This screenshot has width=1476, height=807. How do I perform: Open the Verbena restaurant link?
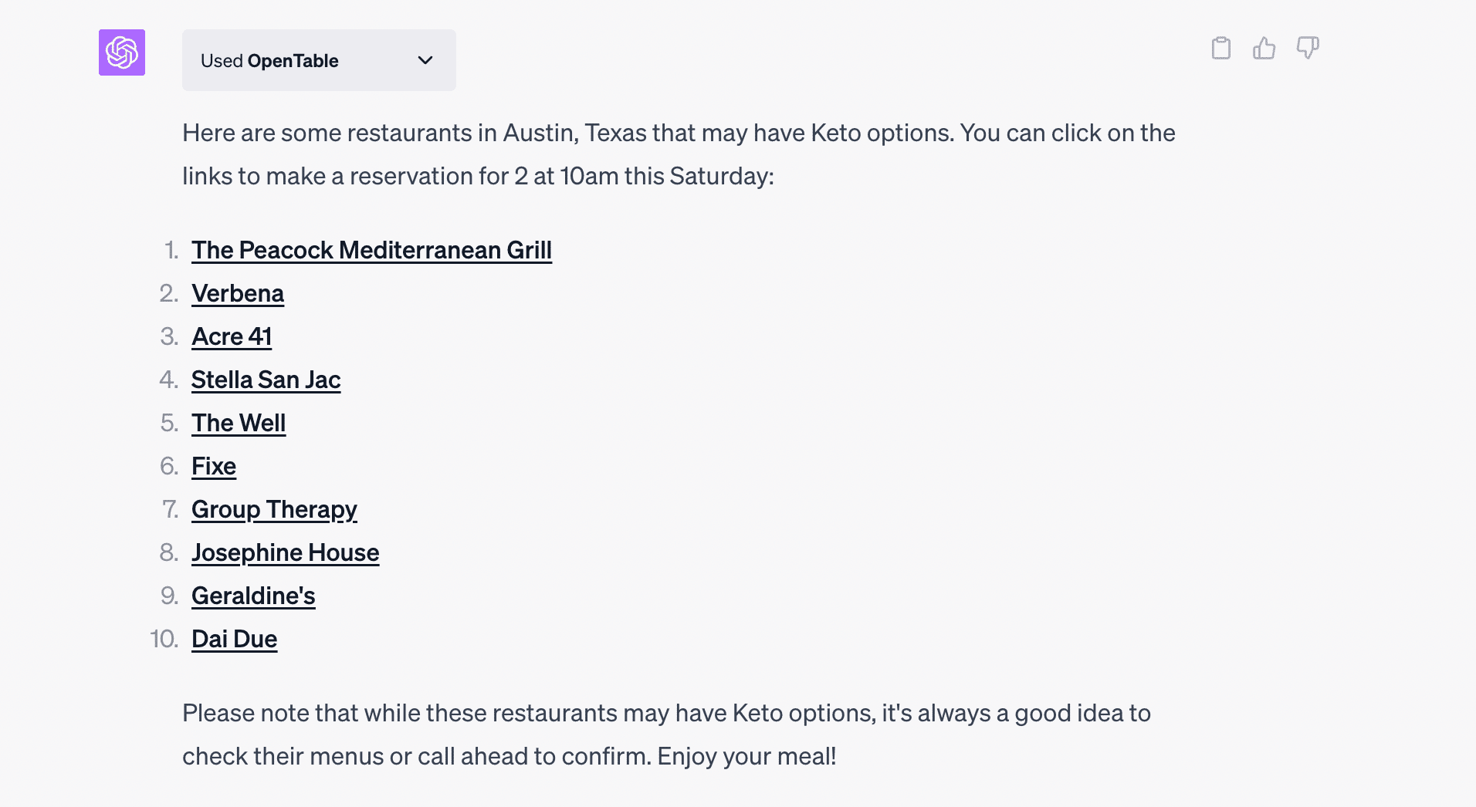pyautogui.click(x=238, y=293)
